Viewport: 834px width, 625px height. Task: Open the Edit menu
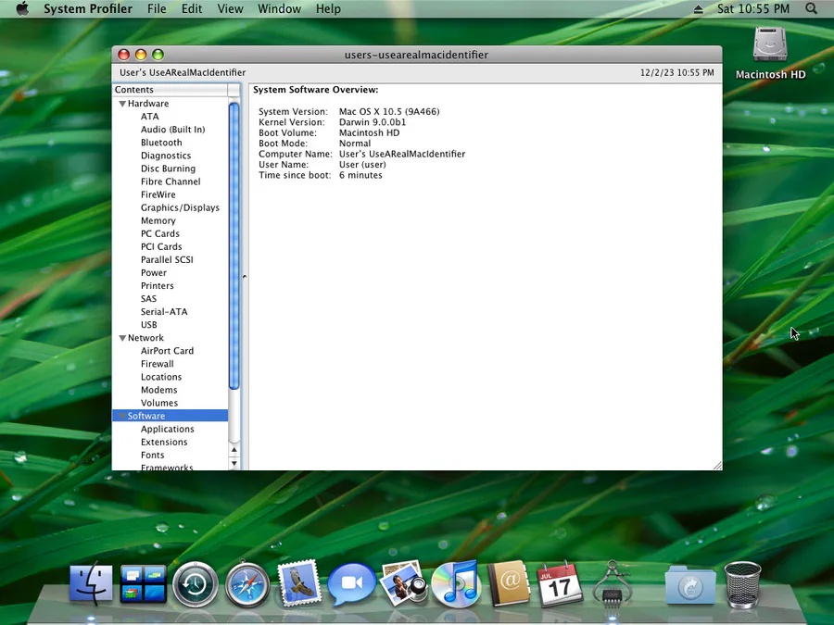point(192,8)
